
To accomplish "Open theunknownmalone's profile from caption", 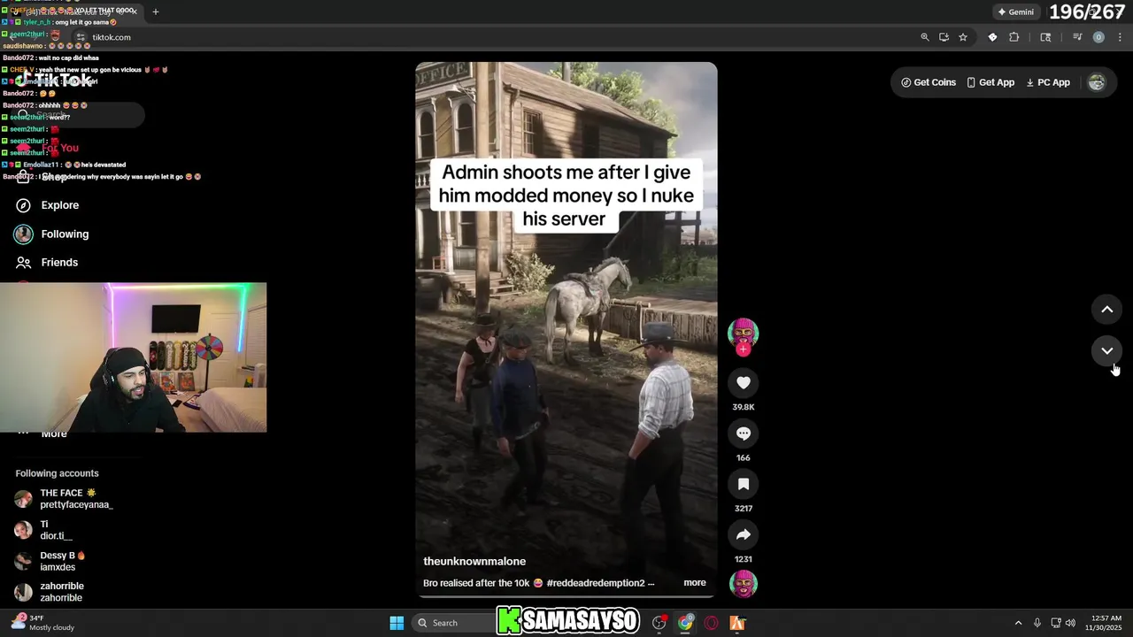I will pyautogui.click(x=474, y=562).
